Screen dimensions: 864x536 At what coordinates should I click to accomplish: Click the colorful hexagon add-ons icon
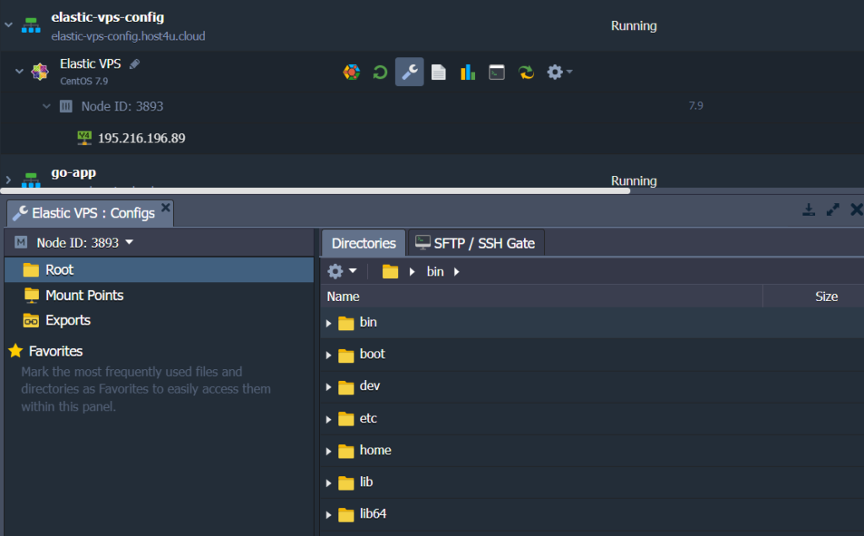[351, 72]
